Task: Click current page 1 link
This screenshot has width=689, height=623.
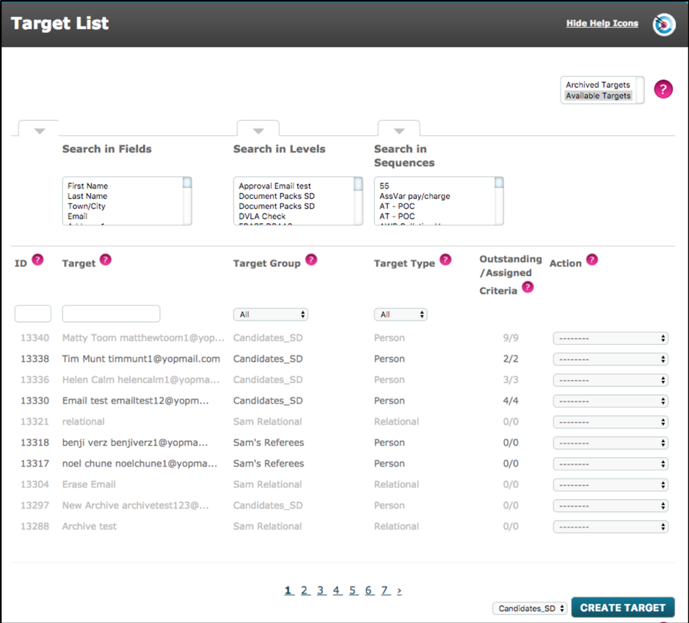Action: coord(288,591)
